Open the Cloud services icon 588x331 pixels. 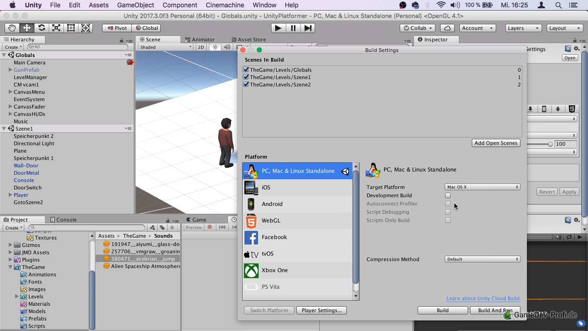[x=447, y=28]
